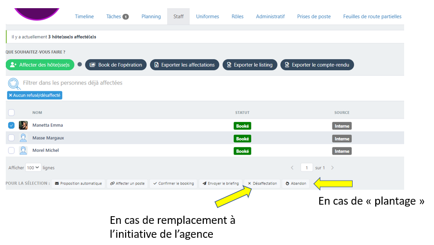Switch to the Uniformes tab
434x245 pixels.
[x=207, y=16]
